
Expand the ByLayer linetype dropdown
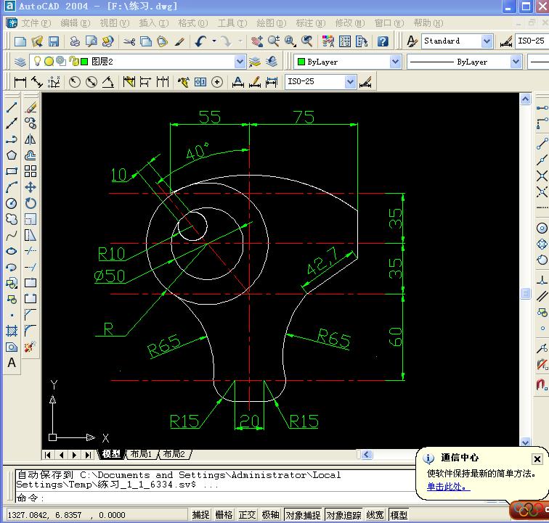click(x=516, y=62)
